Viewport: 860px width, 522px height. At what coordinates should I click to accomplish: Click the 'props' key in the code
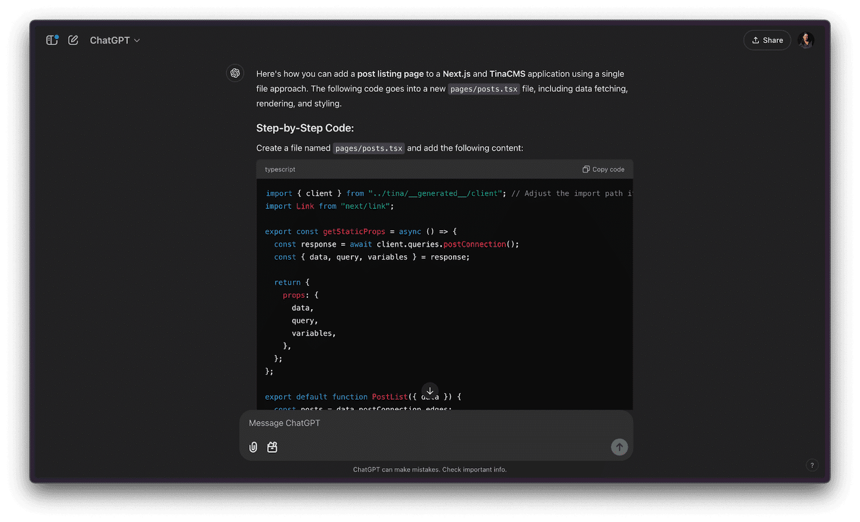coord(294,295)
